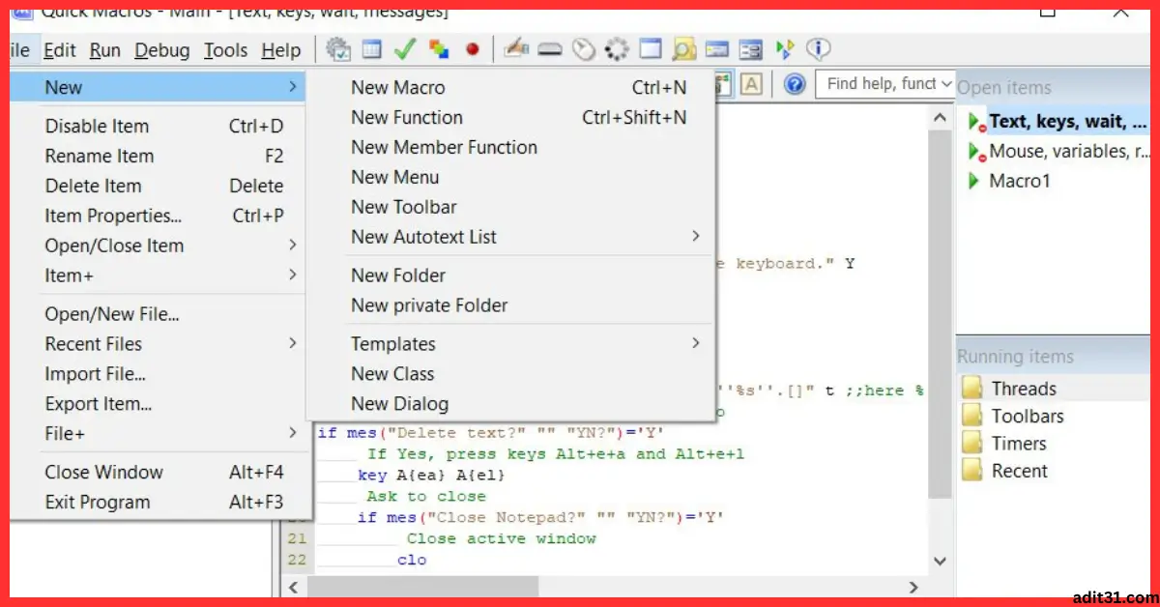Click the red Record button icon
The height and width of the screenshot is (607, 1160).
click(472, 49)
